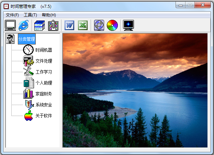Image resolution: width=214 pixels, height=155 pixels.
Task: Open the Internet Explorer toolbar icon
Action: [x=23, y=25]
